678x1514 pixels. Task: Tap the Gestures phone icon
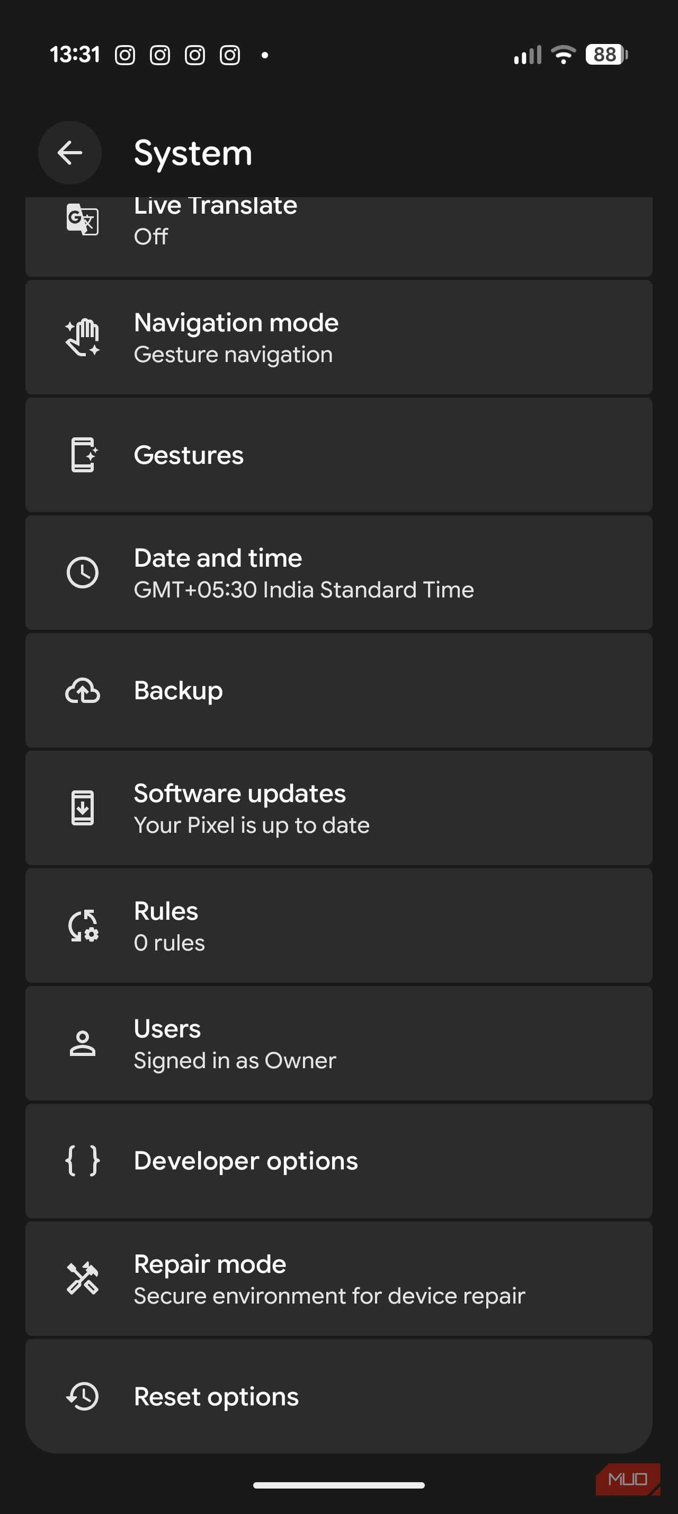83,455
